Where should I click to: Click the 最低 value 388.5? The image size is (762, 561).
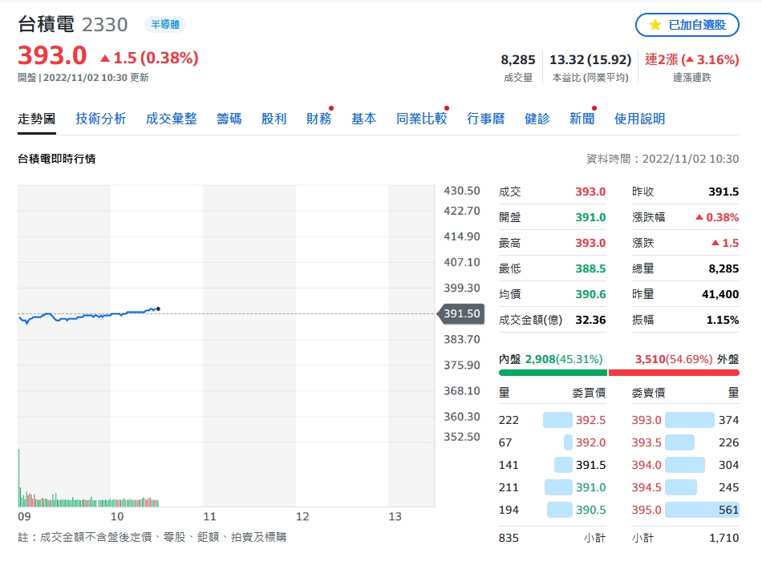[590, 268]
